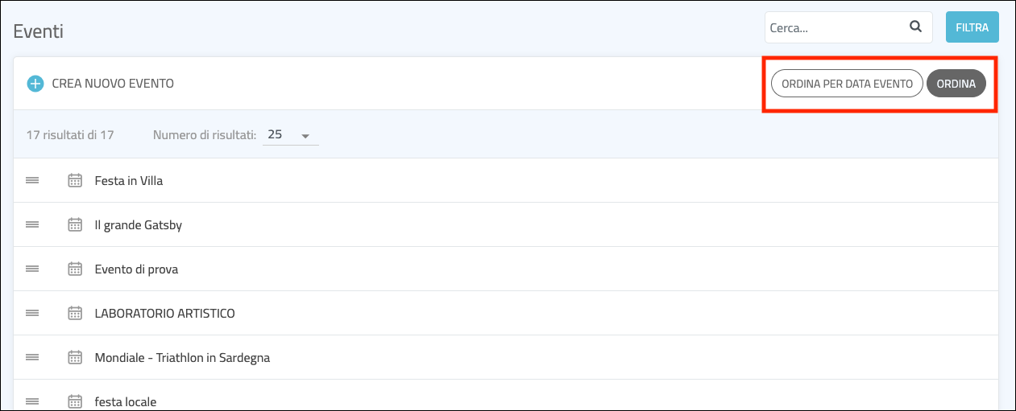Viewport: 1016px width, 411px height.
Task: Click calendar icon beside Il grande Gatsby
Action: [x=75, y=225]
